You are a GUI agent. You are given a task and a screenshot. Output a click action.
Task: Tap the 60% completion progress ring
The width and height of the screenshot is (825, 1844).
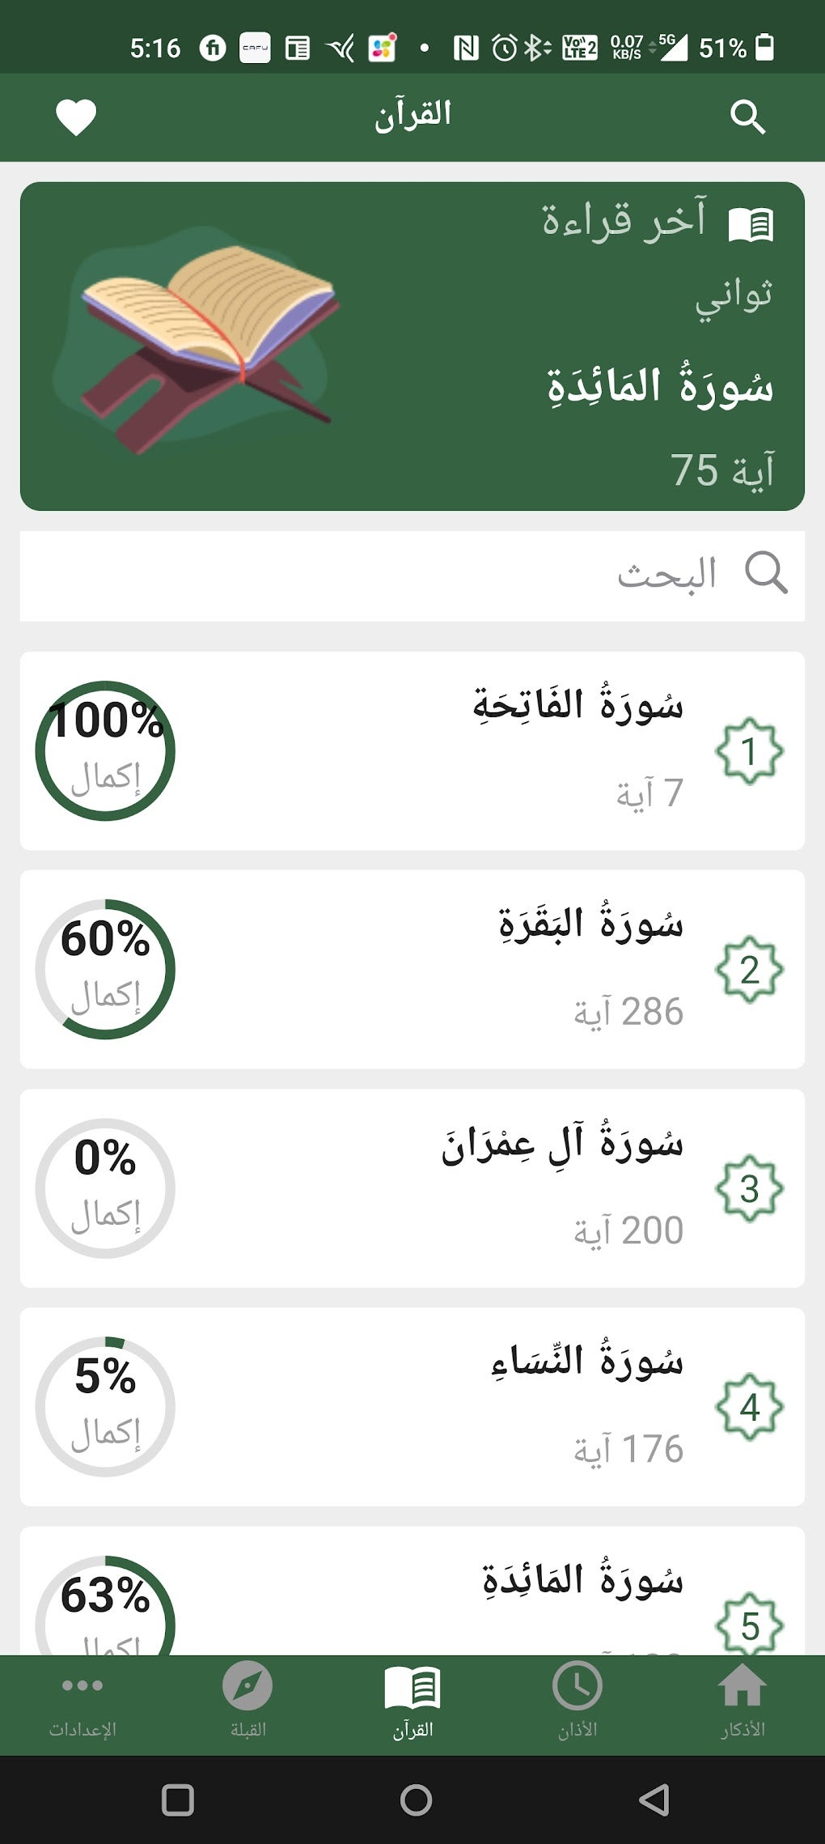[105, 970]
